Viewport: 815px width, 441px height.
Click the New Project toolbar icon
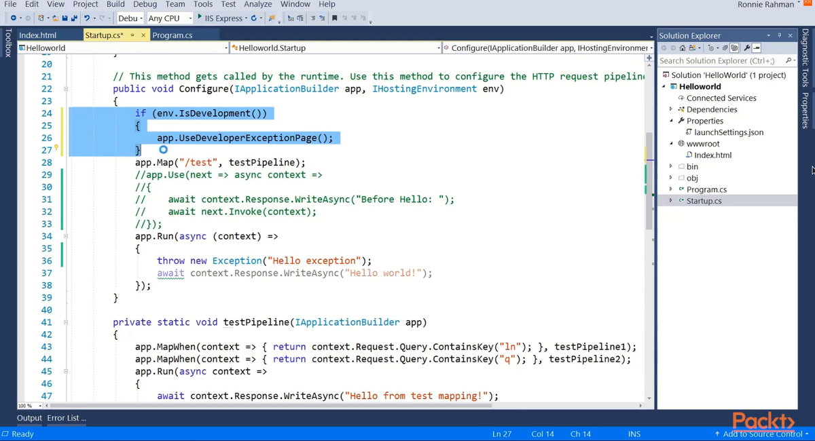[x=41, y=18]
